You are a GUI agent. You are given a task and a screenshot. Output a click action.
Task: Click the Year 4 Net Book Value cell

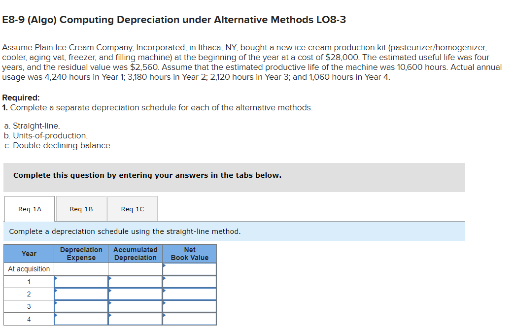(x=190, y=318)
